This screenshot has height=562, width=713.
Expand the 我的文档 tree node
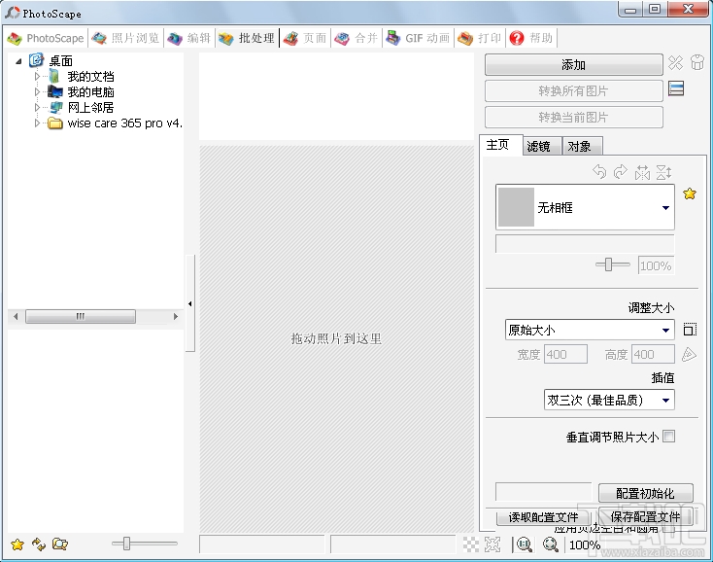(x=37, y=77)
